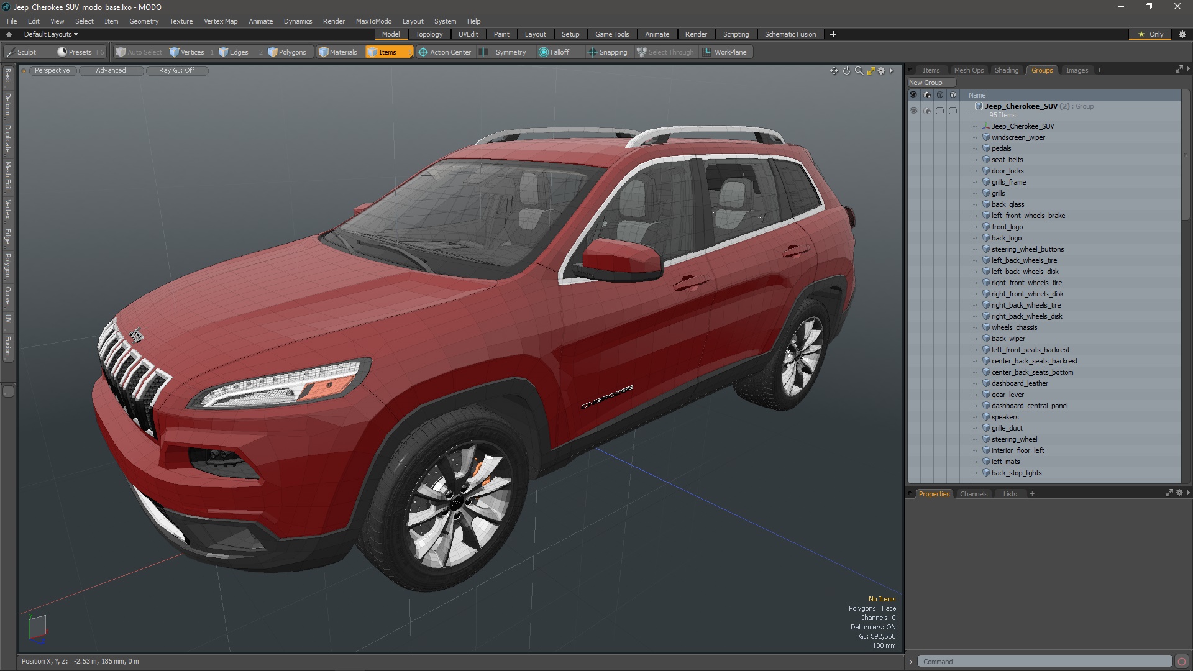Switch to the Shading tab
Image resolution: width=1193 pixels, height=671 pixels.
(x=1006, y=70)
